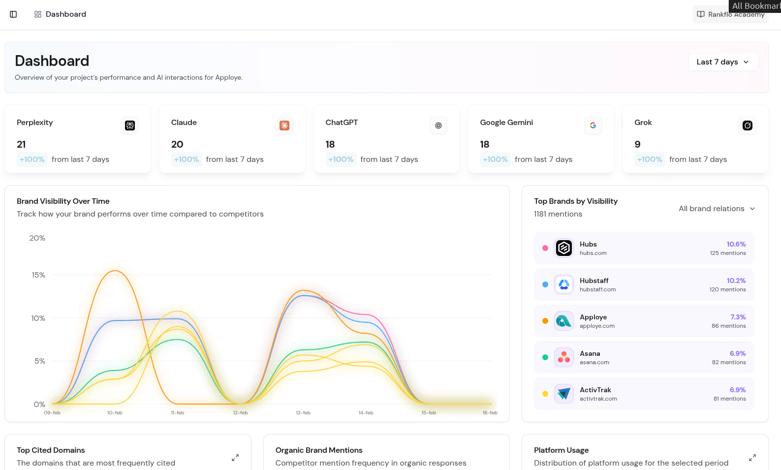Click the Perplexity logo icon

pyautogui.click(x=130, y=125)
